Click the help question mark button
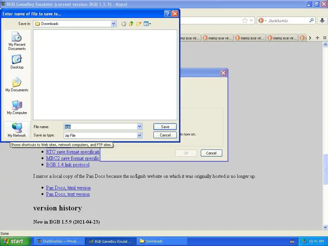Screen dimensions: 328x246 point(168,14)
